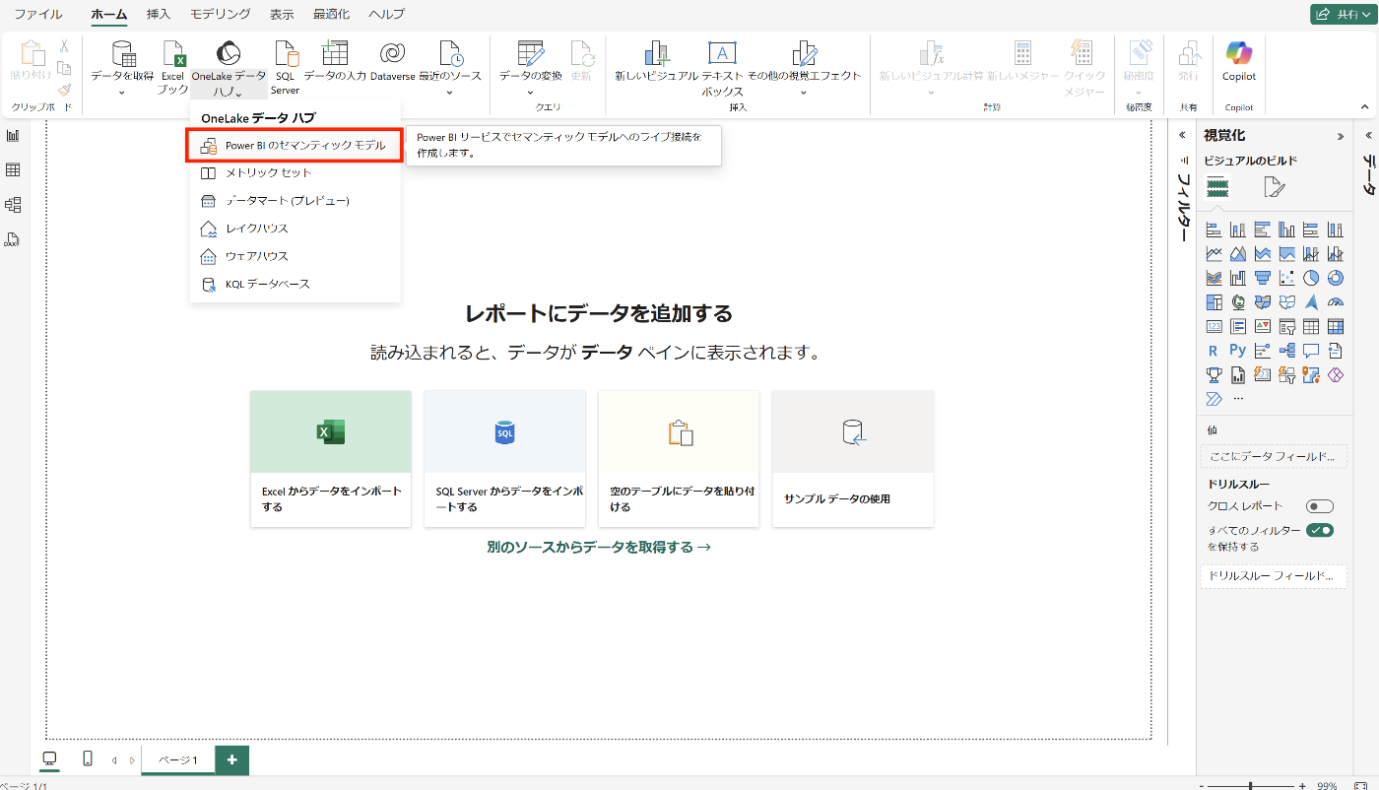Select データマート (プレビュー) menu item
This screenshot has width=1379, height=790.
click(x=295, y=200)
